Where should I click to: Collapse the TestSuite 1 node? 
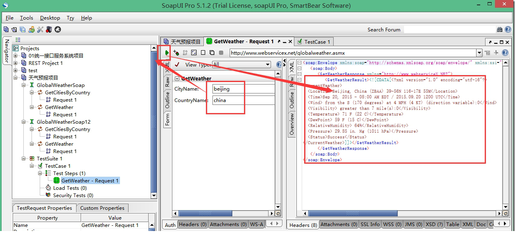click(x=24, y=159)
